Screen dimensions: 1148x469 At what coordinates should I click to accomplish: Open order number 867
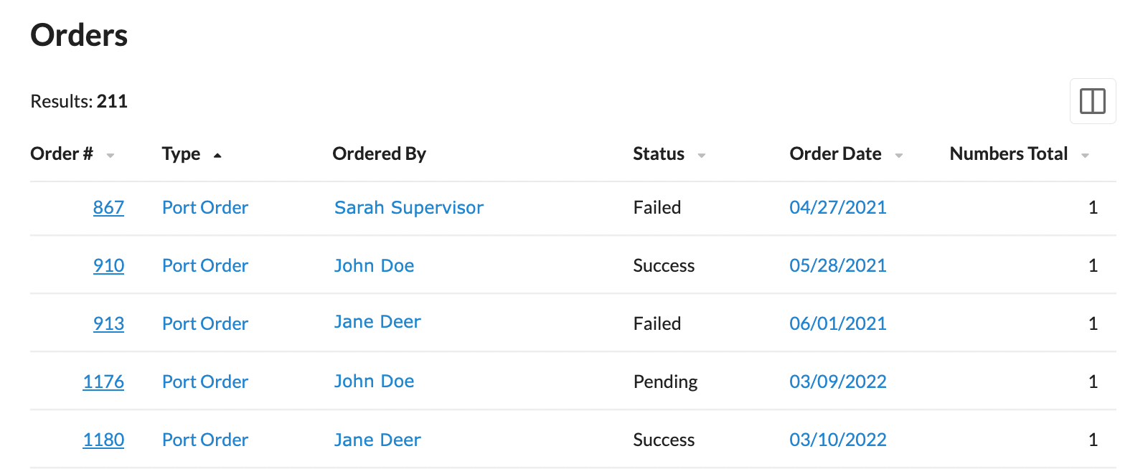click(108, 207)
